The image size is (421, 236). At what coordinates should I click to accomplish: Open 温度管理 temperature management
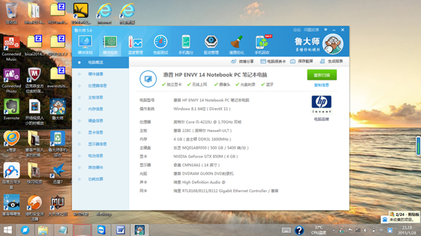tap(135, 45)
